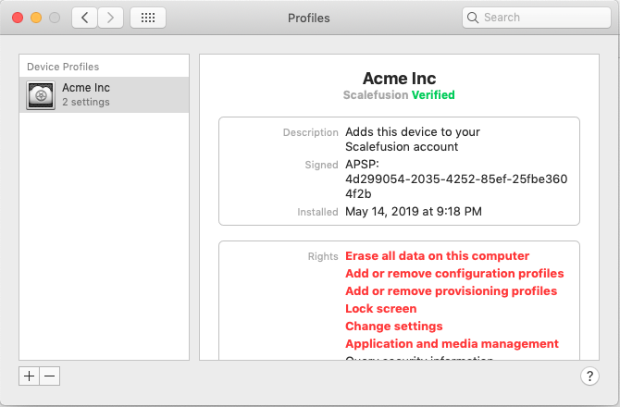620x407 pixels.
Task: Click "Add or remove configuration profiles"
Action: coord(454,274)
